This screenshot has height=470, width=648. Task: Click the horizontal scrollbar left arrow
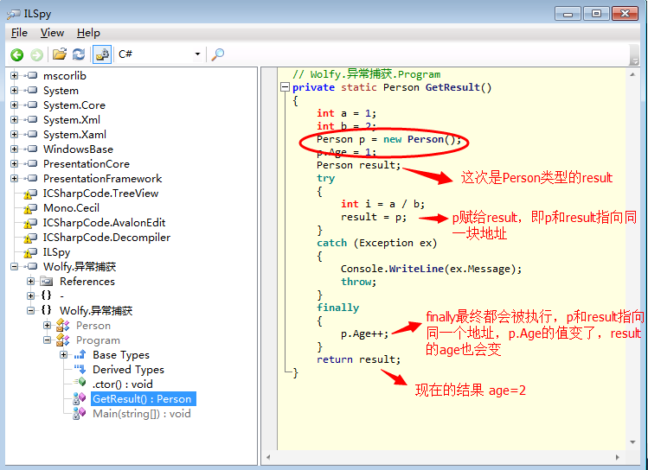pyautogui.click(x=268, y=457)
